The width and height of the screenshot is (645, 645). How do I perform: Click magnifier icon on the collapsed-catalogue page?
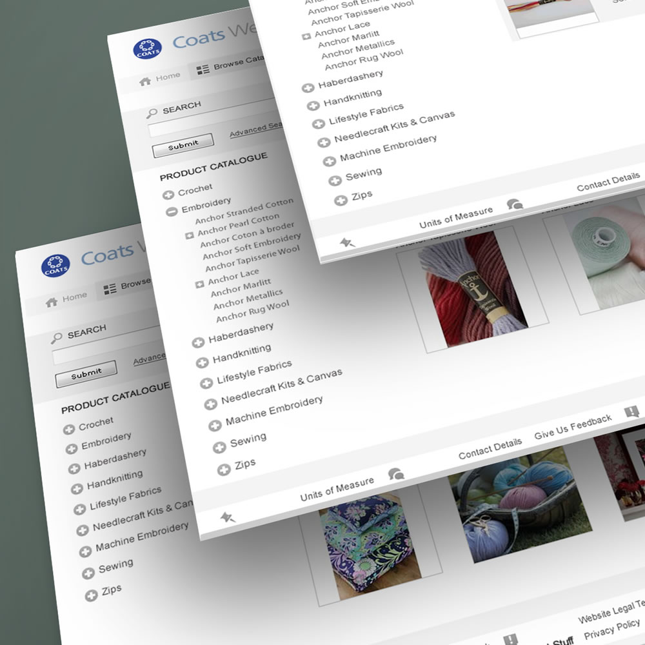[57, 337]
